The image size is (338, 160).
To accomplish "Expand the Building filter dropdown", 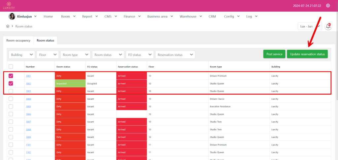I will click(x=22, y=55).
